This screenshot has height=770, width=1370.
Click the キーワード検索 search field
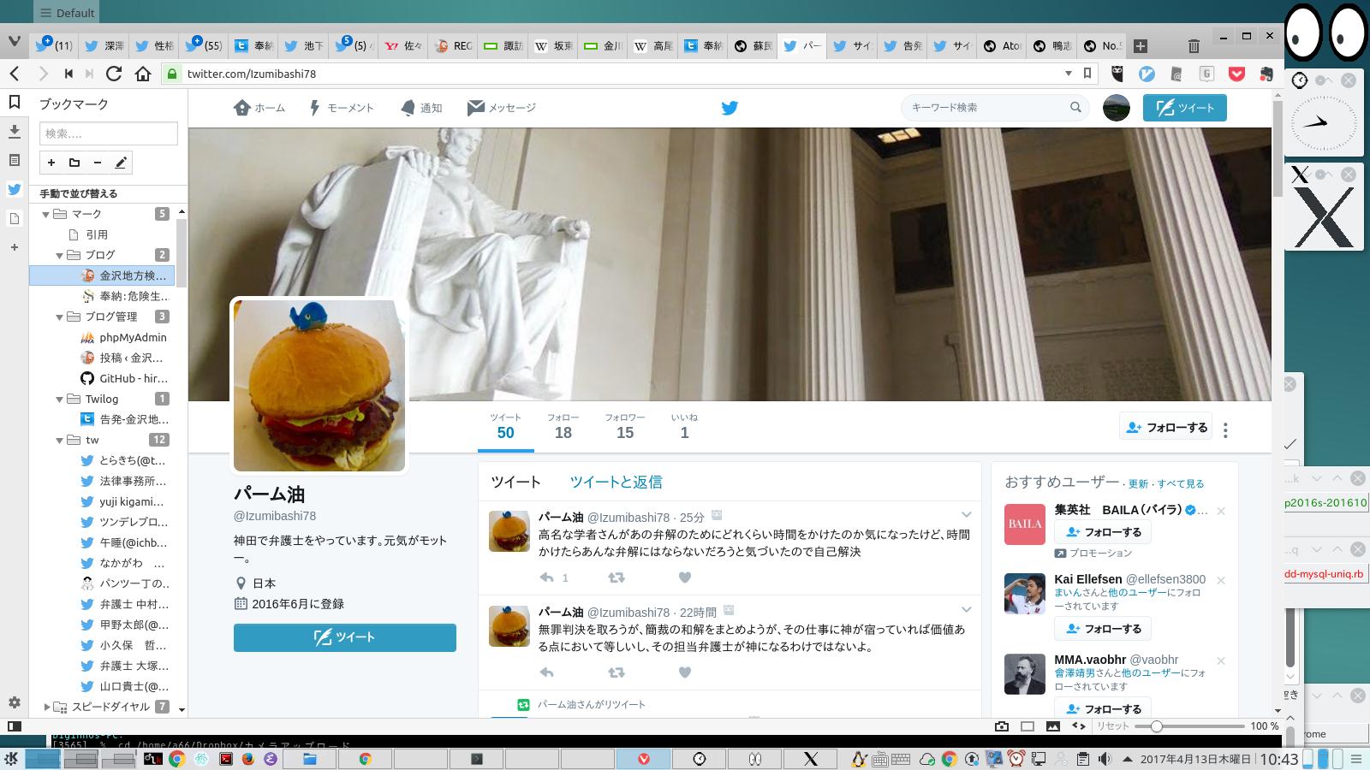click(x=994, y=108)
